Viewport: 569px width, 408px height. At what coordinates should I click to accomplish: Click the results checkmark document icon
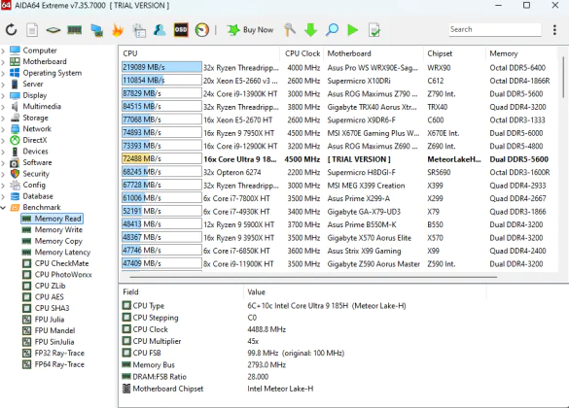click(x=374, y=30)
